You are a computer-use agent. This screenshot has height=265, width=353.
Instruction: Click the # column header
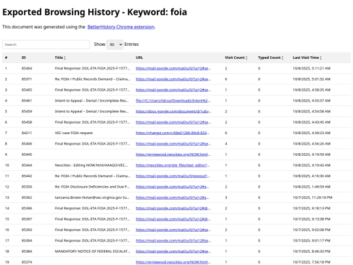click(x=6, y=58)
